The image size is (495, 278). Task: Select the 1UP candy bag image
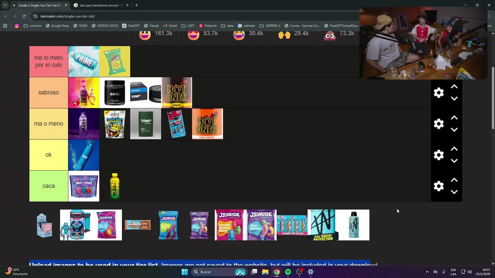tap(115, 124)
